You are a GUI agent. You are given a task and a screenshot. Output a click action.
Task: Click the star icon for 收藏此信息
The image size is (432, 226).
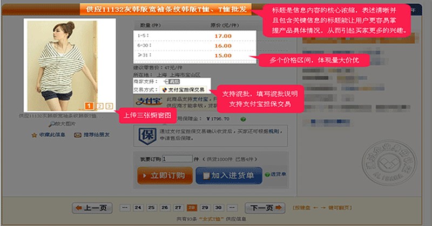coord(34,135)
